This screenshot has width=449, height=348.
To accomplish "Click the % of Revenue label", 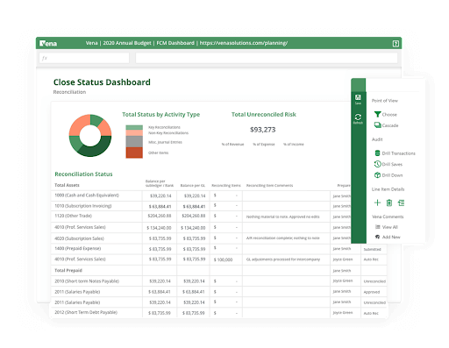I will (232, 145).
